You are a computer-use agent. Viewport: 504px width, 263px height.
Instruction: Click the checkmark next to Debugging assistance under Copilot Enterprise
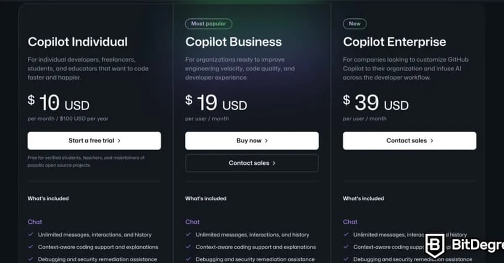[345, 259]
